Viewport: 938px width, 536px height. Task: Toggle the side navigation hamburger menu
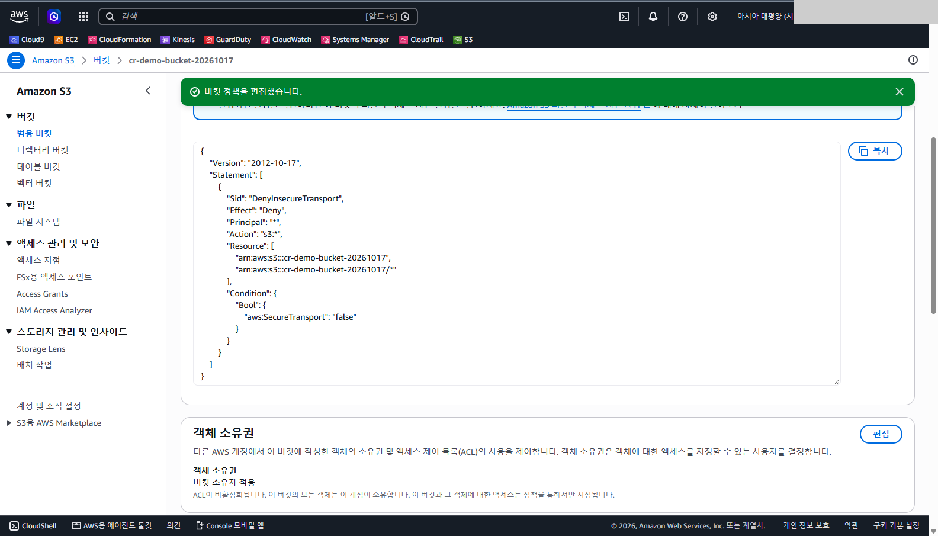(16, 60)
